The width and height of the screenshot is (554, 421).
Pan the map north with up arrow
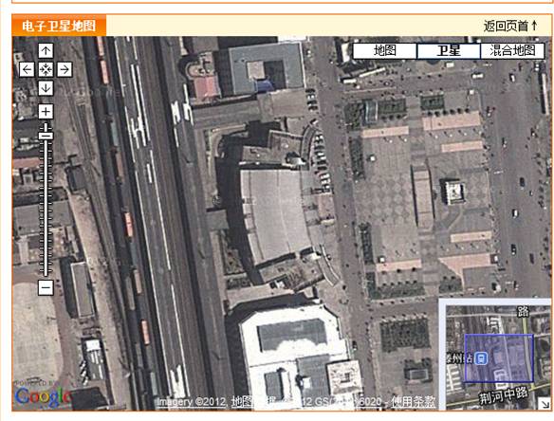coord(46,51)
